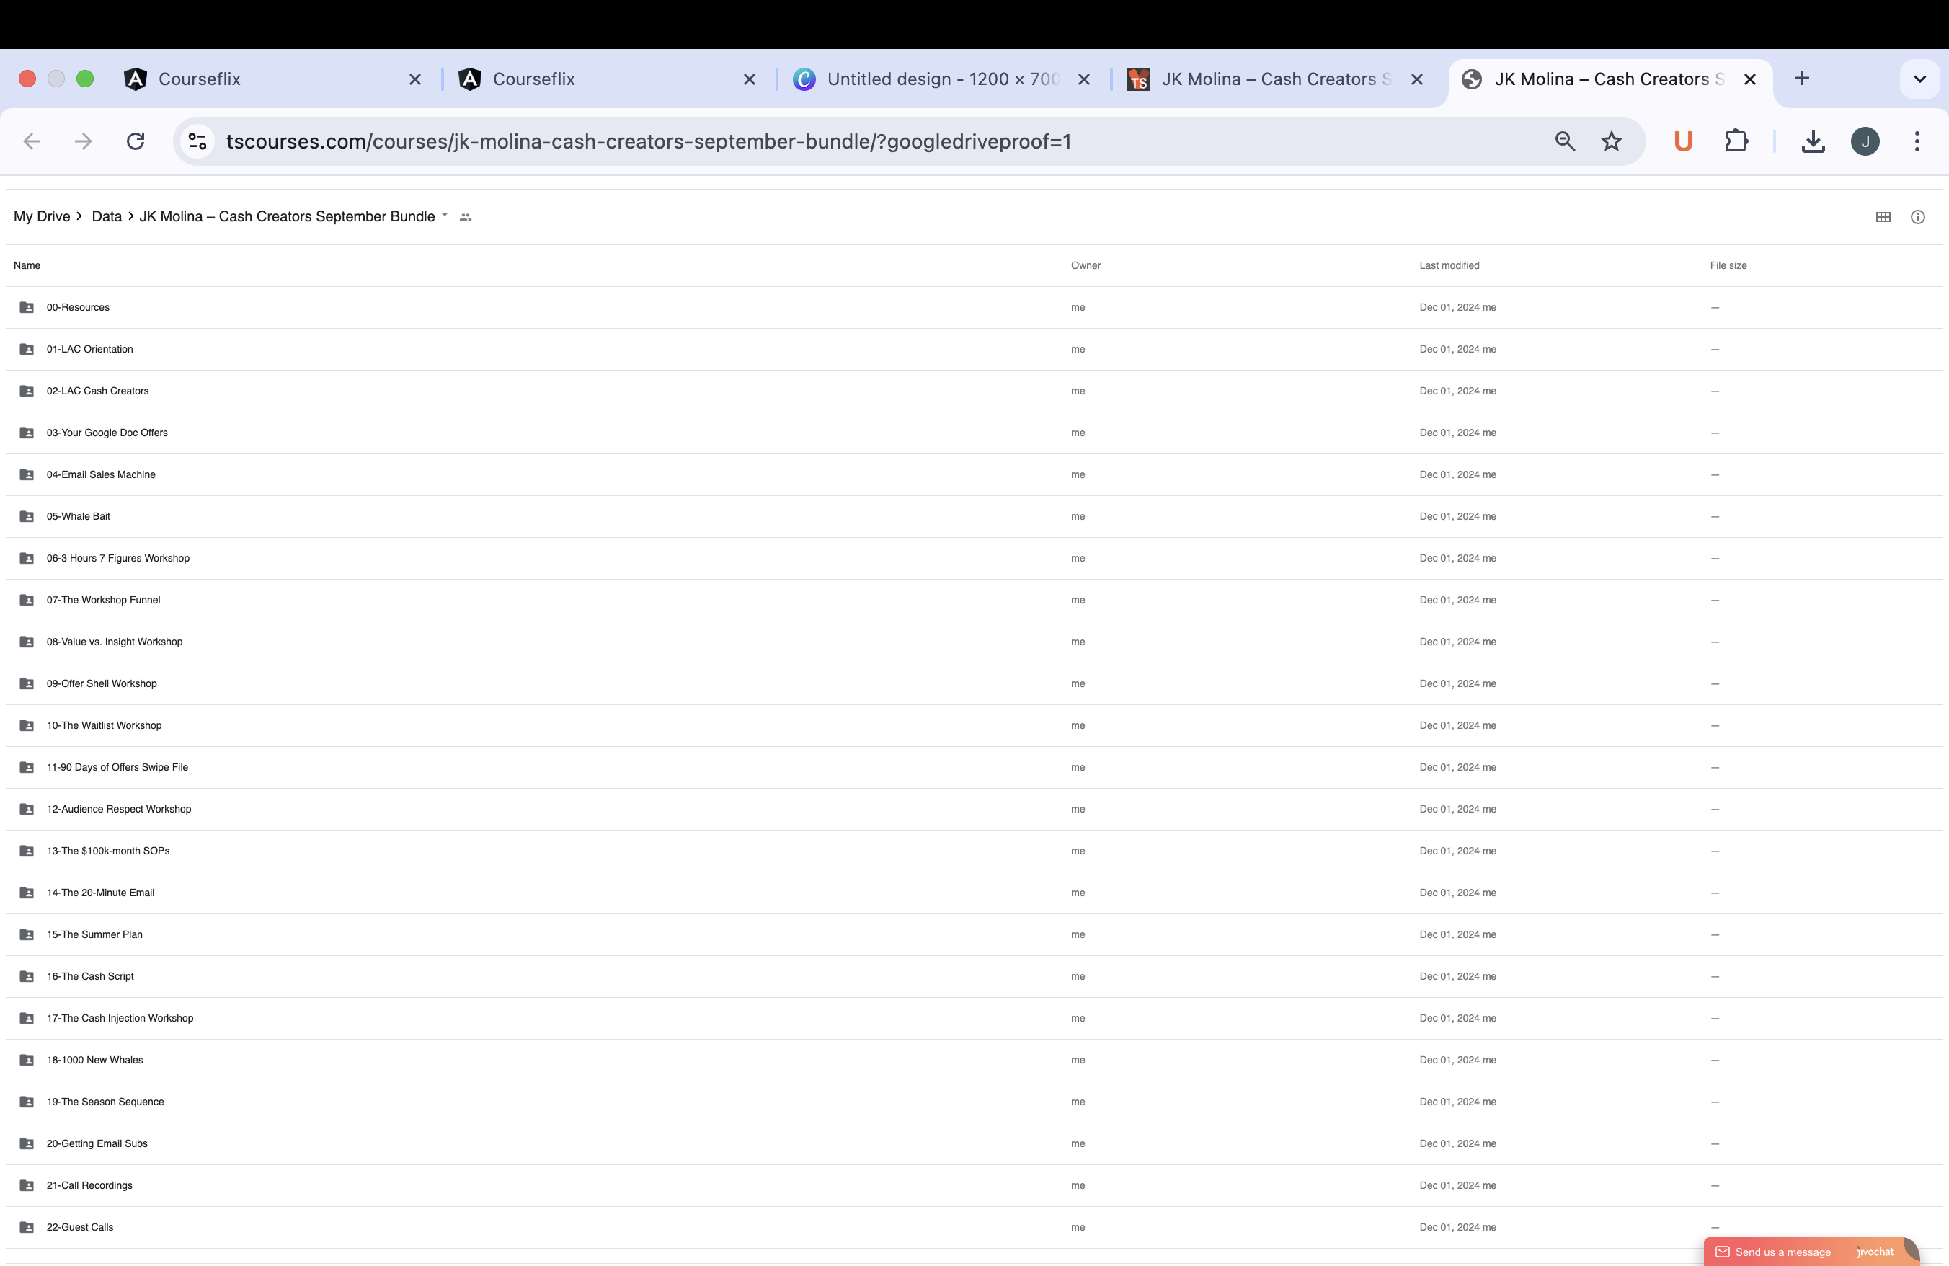This screenshot has height=1266, width=1949.
Task: Click the folder icon beside 16-The Cash Script
Action: pyautogui.click(x=27, y=976)
